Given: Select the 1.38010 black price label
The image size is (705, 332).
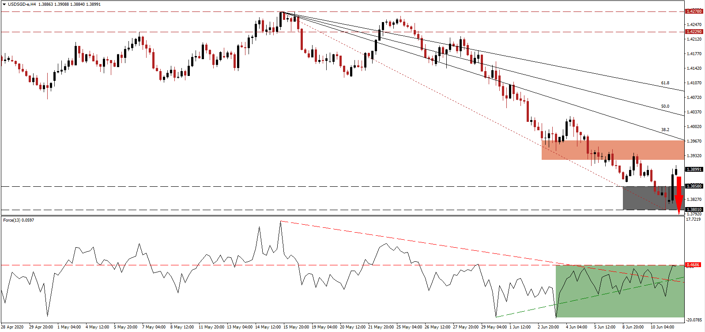Looking at the screenshot, I should (694, 210).
